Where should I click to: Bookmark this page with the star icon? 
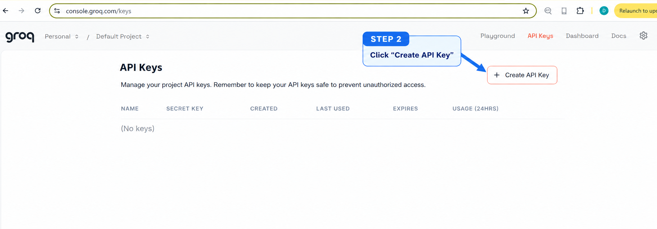click(x=526, y=11)
